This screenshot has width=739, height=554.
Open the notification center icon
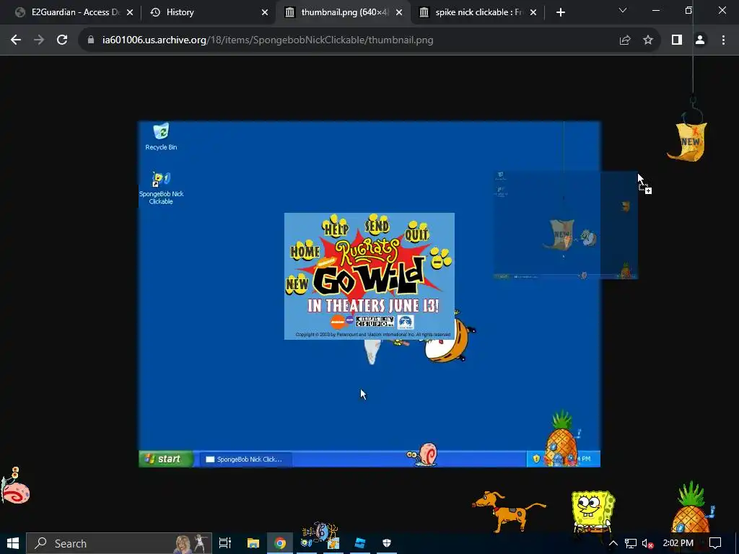click(715, 543)
